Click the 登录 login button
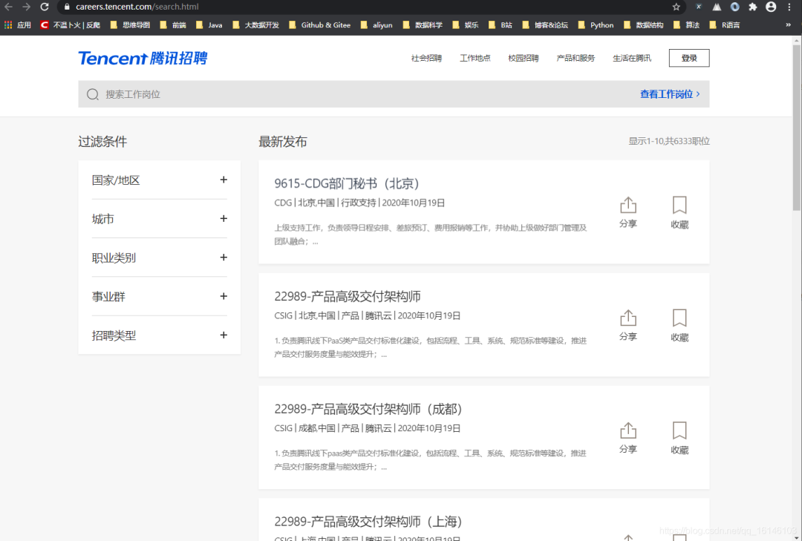 pos(689,59)
